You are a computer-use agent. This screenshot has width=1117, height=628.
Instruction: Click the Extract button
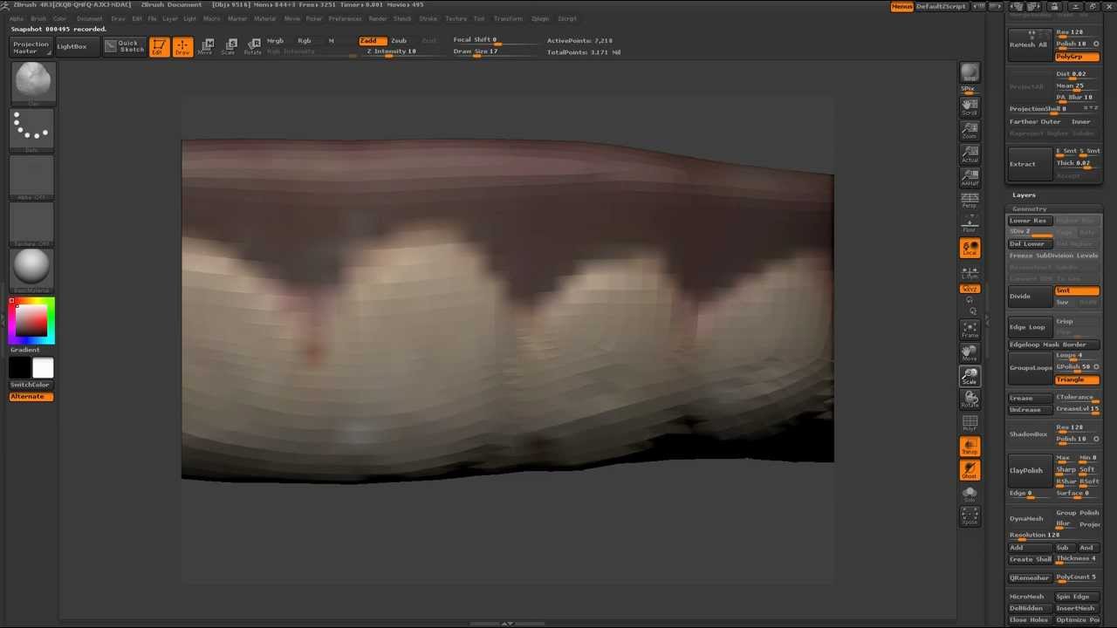tap(1031, 164)
